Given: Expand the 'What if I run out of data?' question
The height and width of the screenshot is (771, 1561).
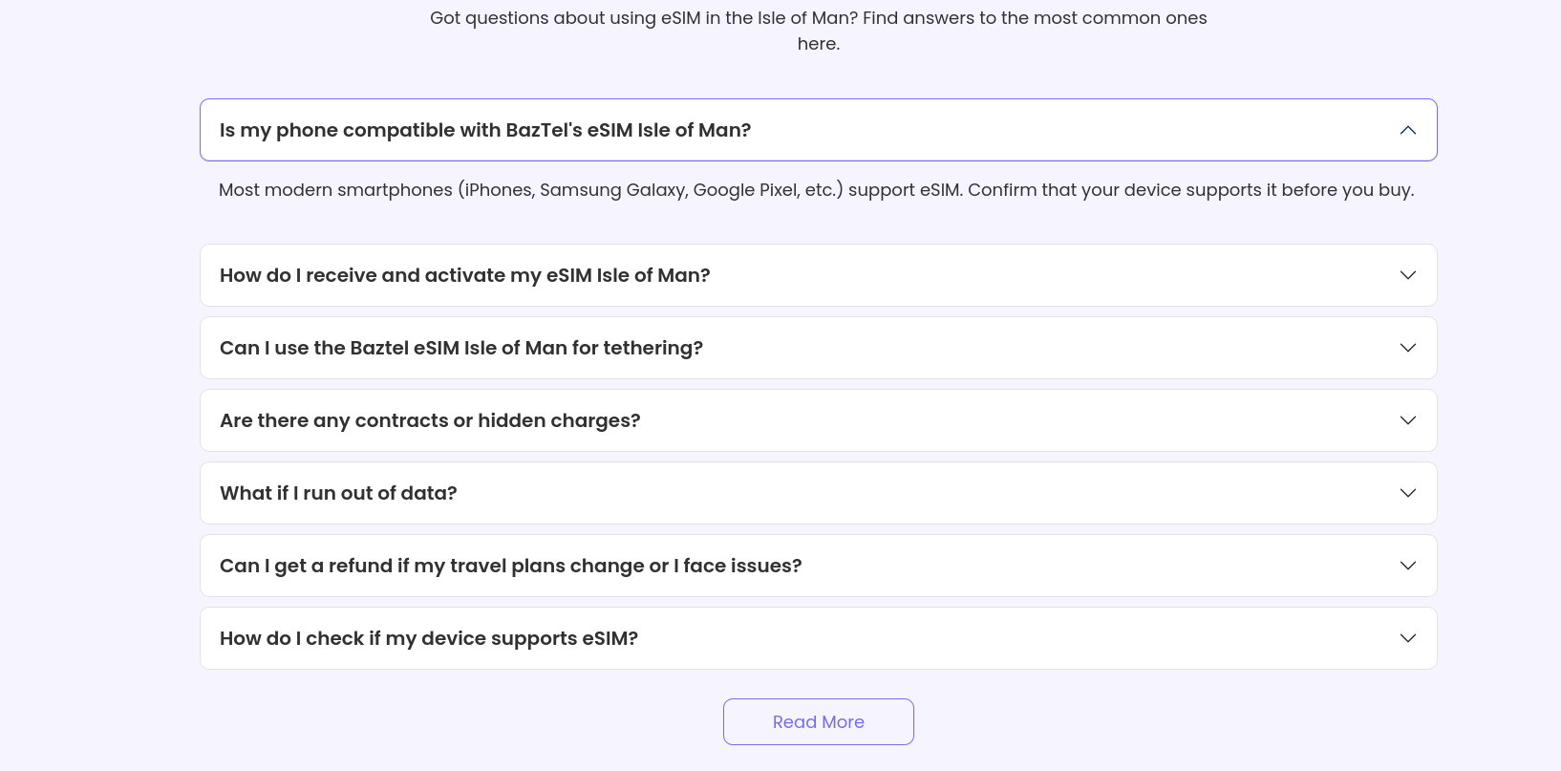Looking at the screenshot, I should point(338,493).
